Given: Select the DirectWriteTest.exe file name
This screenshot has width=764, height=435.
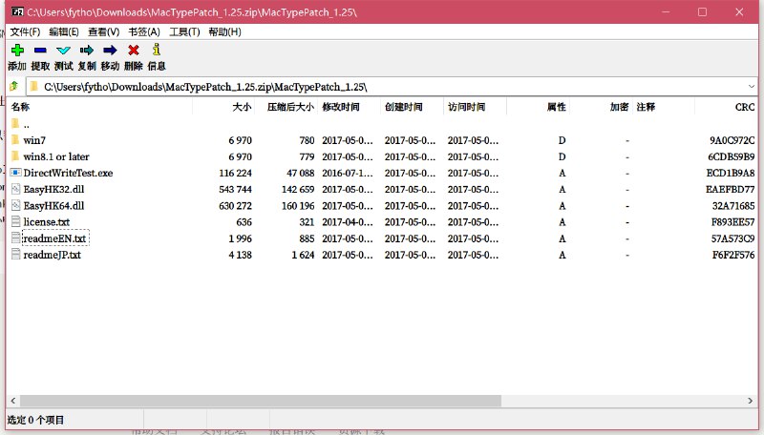Looking at the screenshot, I should click(x=68, y=173).
